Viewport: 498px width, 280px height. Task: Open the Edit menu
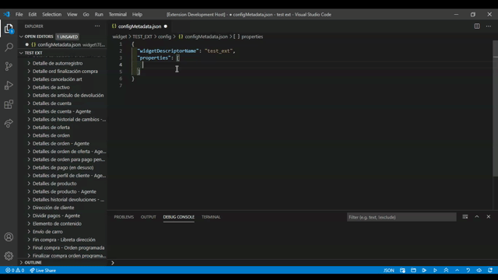pos(33,14)
